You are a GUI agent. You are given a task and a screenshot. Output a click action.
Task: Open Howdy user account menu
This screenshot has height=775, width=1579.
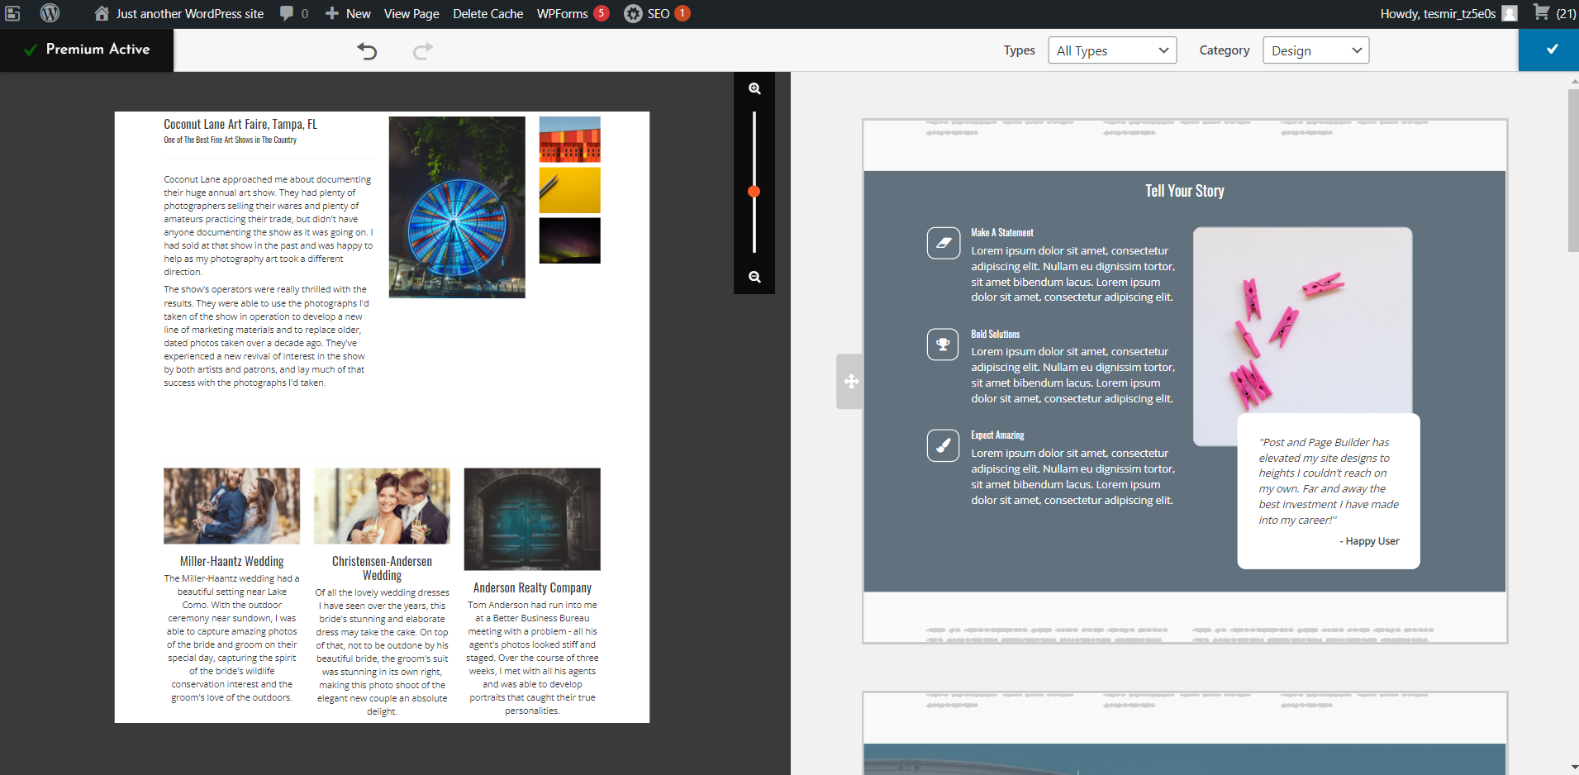tap(1448, 13)
